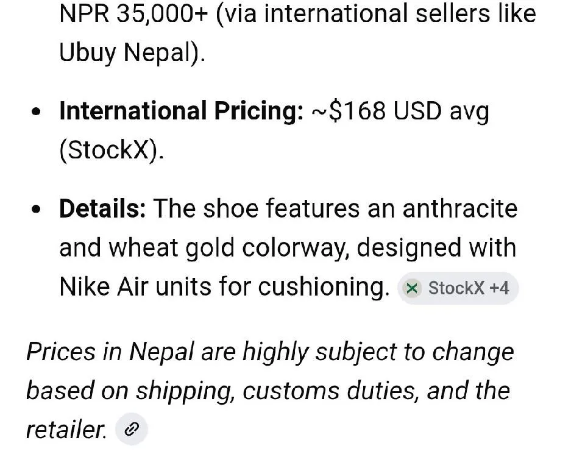Click the italic word 'retailer.'
The image size is (585, 468).
(66, 430)
